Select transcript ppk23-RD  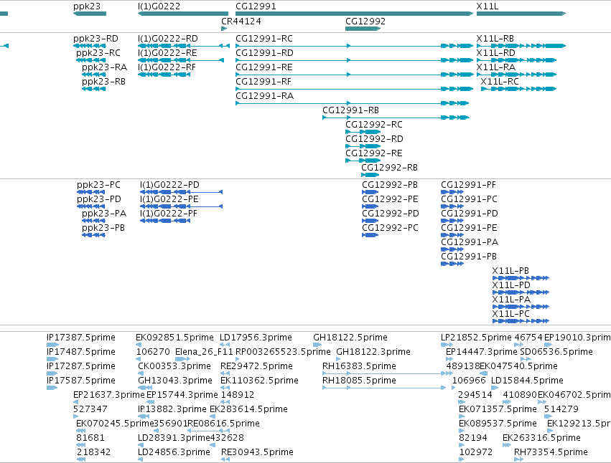coord(90,46)
